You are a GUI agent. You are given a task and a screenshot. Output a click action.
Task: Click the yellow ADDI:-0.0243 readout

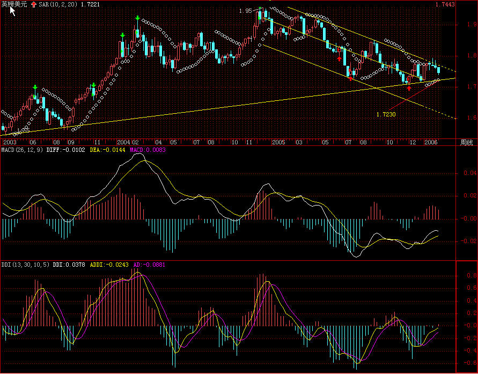coord(109,265)
